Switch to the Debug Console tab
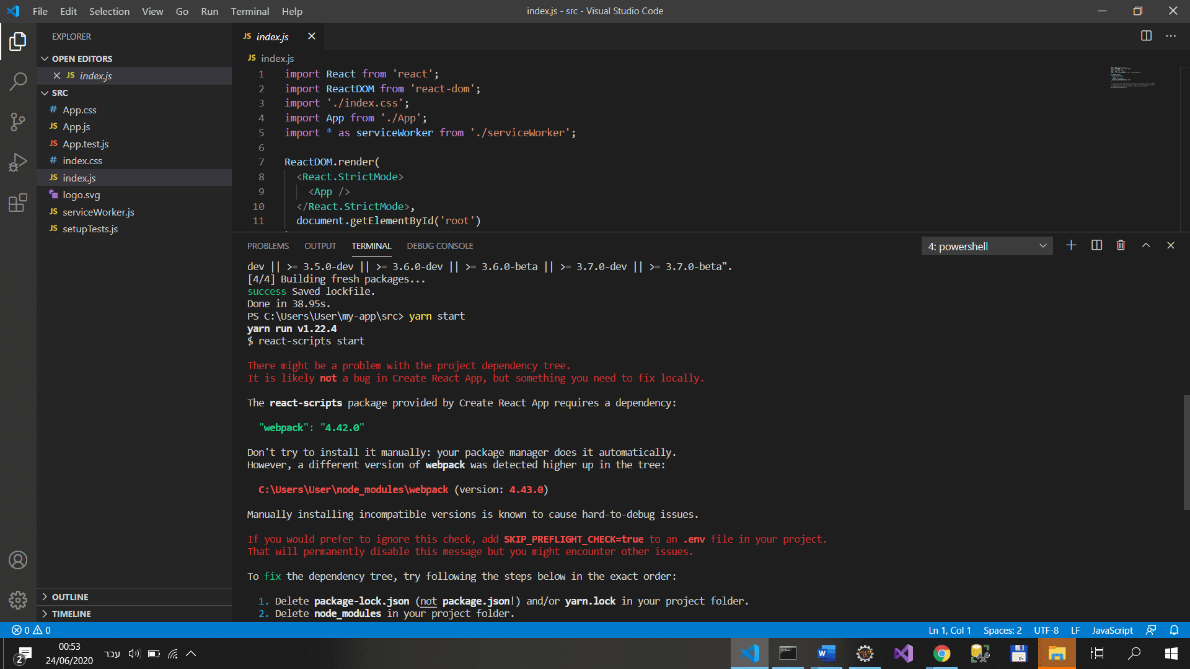Viewport: 1190px width, 669px height. [440, 246]
